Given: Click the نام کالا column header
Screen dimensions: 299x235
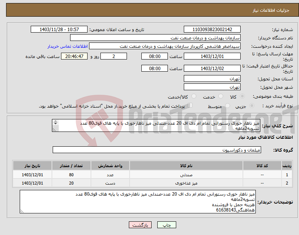Looking at the screenshot, I should [186, 166].
